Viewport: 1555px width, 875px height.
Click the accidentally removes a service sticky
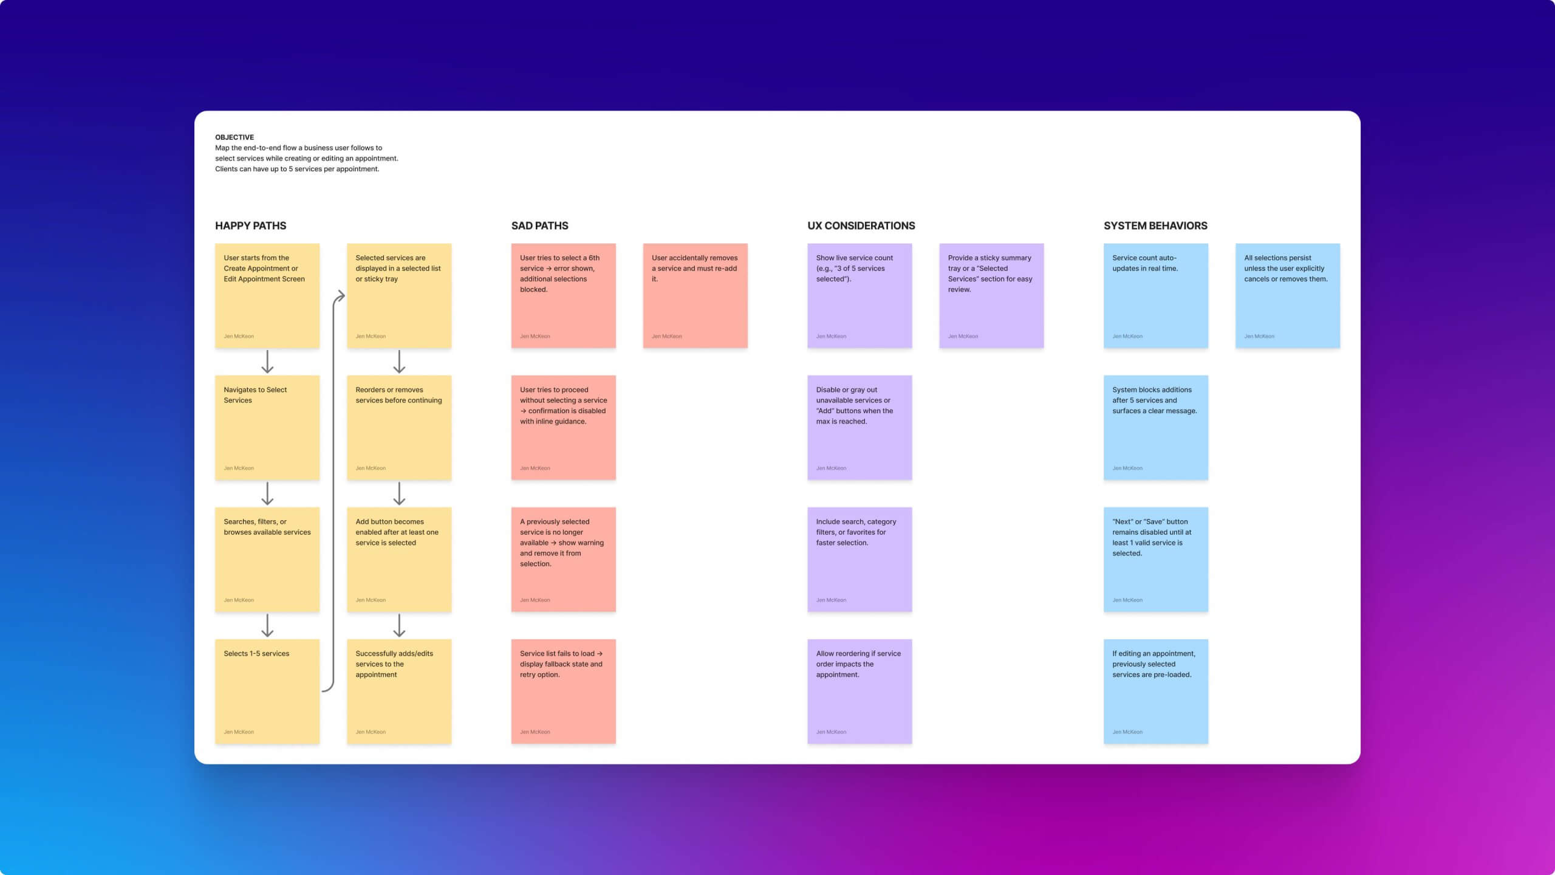click(695, 296)
